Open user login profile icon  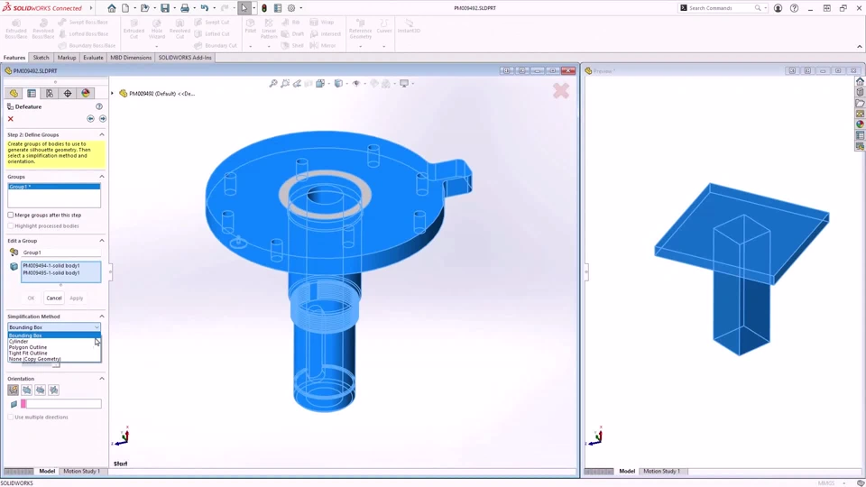coord(778,8)
